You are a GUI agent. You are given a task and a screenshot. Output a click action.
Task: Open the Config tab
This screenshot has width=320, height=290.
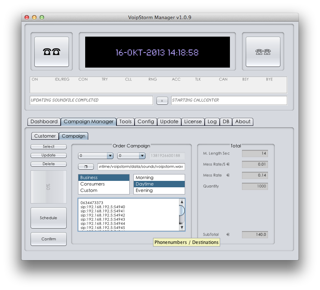click(145, 122)
